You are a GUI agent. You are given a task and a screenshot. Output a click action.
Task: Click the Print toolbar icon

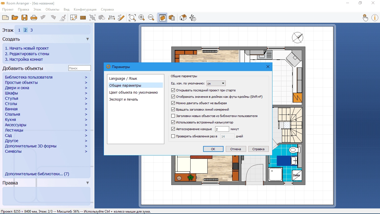coord(34,18)
